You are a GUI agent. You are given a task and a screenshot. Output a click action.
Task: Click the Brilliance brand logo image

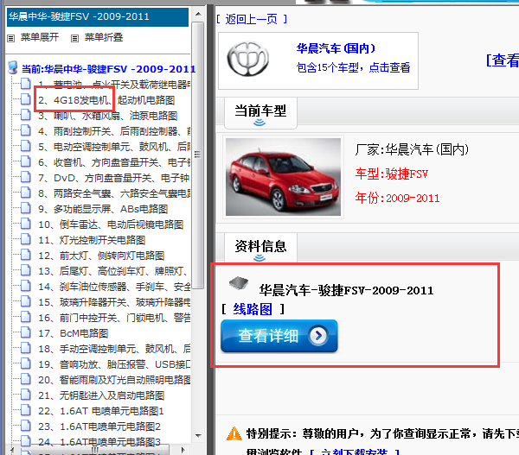coord(248,59)
